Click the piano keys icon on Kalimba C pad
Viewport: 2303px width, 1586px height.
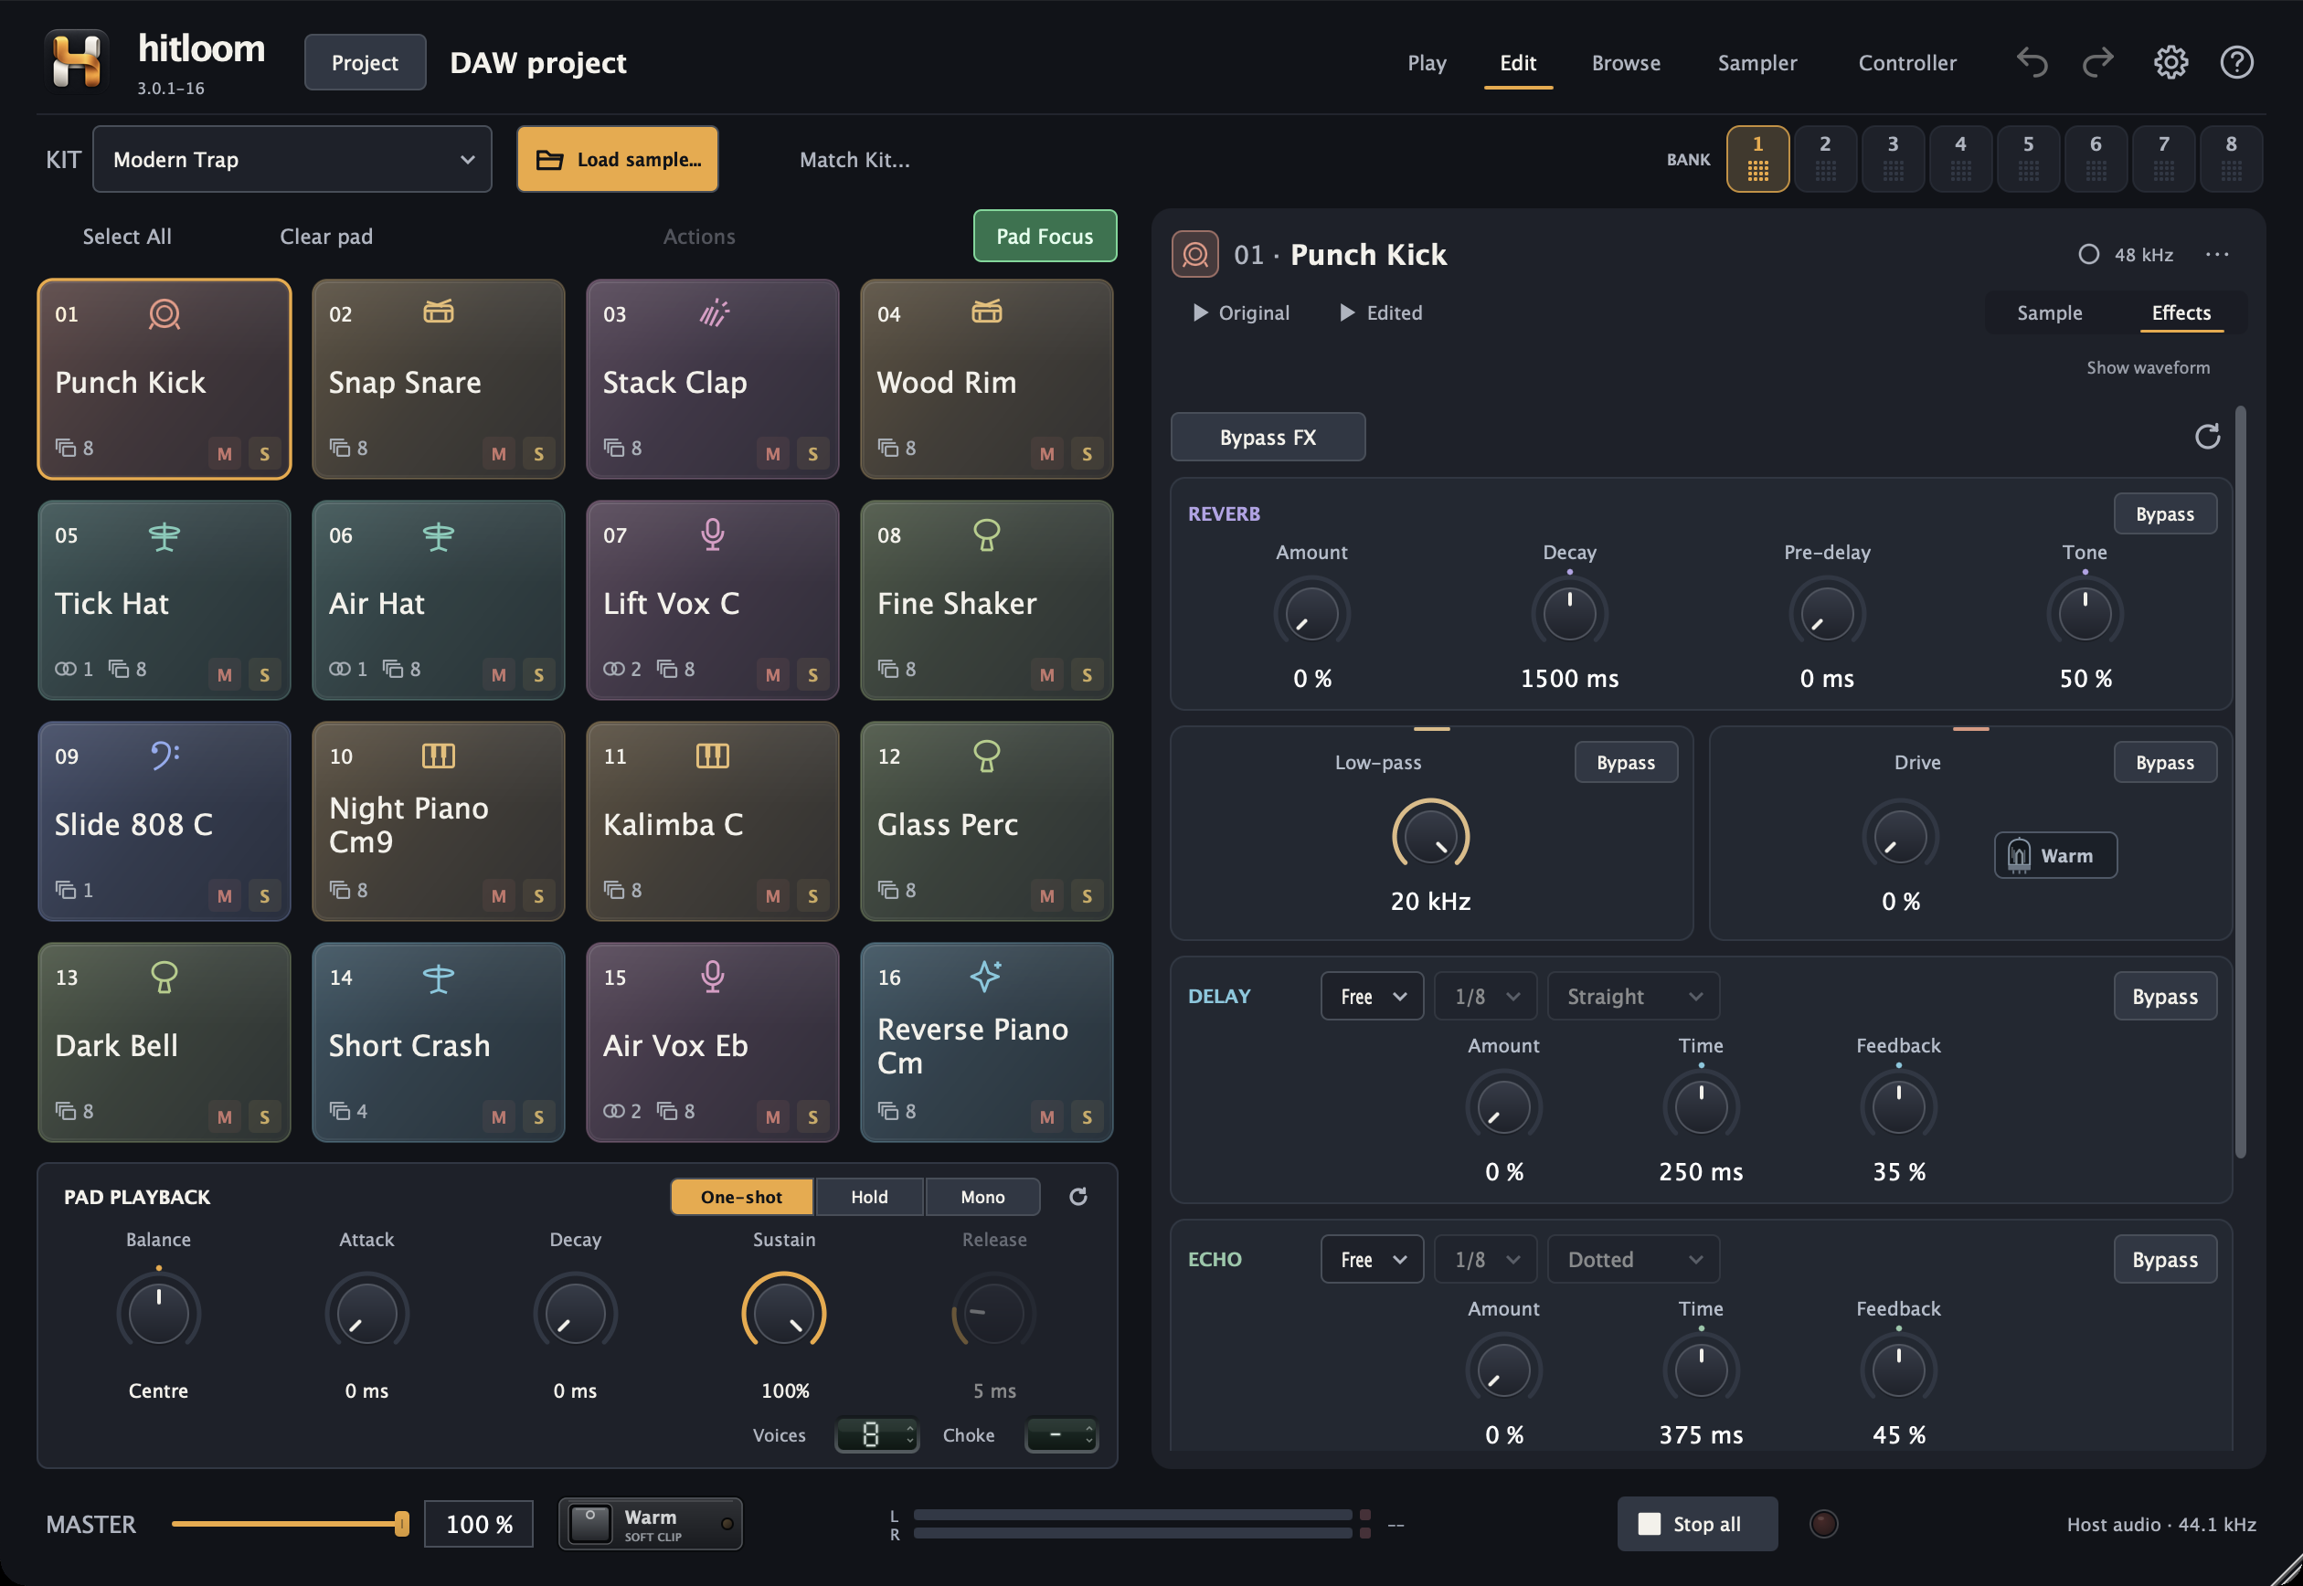click(712, 756)
